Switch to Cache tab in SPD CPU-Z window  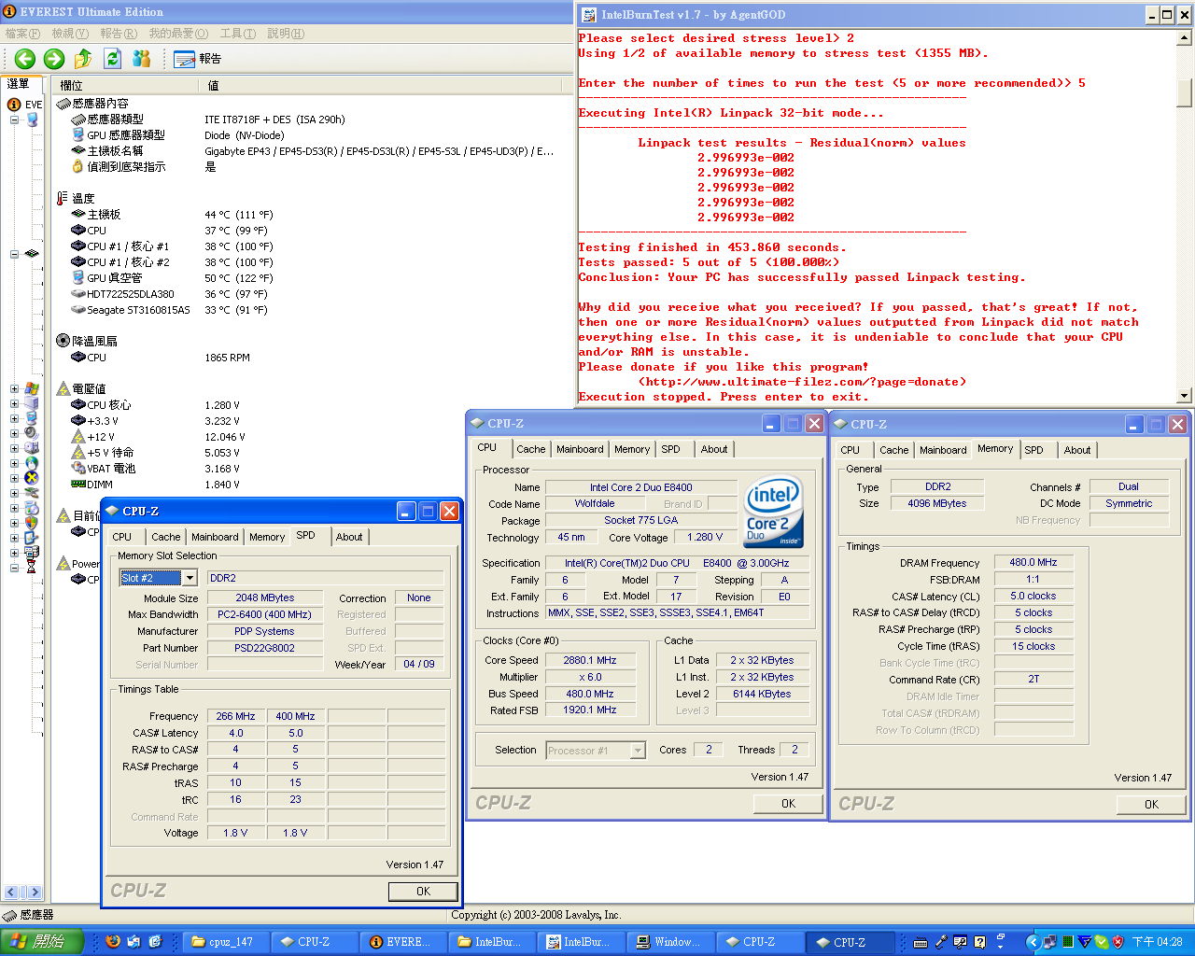click(x=166, y=537)
